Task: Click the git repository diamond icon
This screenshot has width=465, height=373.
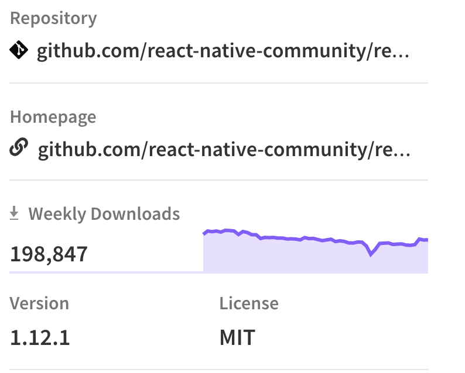Action: pyautogui.click(x=19, y=50)
